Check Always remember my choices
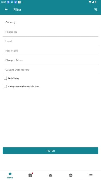The height and width of the screenshot is (180, 101). pyautogui.click(x=5, y=87)
